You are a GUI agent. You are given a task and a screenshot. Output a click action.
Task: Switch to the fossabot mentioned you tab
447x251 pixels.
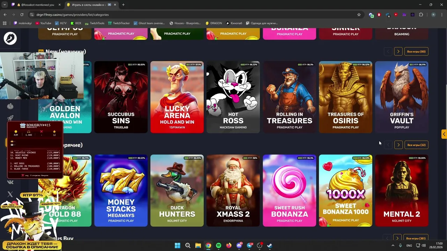(36, 5)
